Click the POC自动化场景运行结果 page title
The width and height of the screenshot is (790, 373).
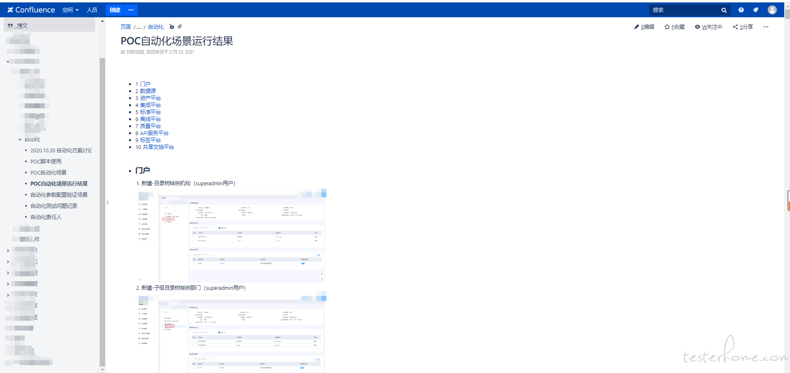pos(177,41)
